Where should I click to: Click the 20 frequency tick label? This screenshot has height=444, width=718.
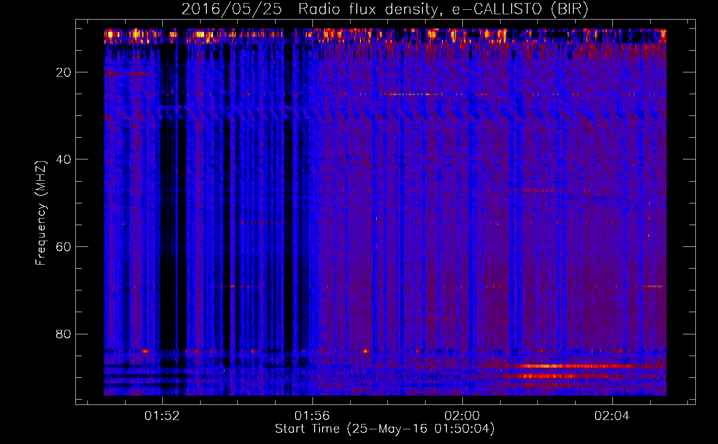pos(64,72)
